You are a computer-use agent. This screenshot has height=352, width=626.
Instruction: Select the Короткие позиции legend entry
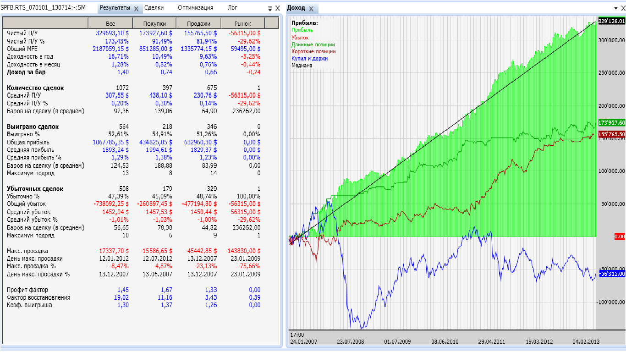[x=314, y=51]
